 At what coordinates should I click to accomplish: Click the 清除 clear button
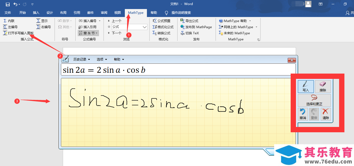pos(326,114)
